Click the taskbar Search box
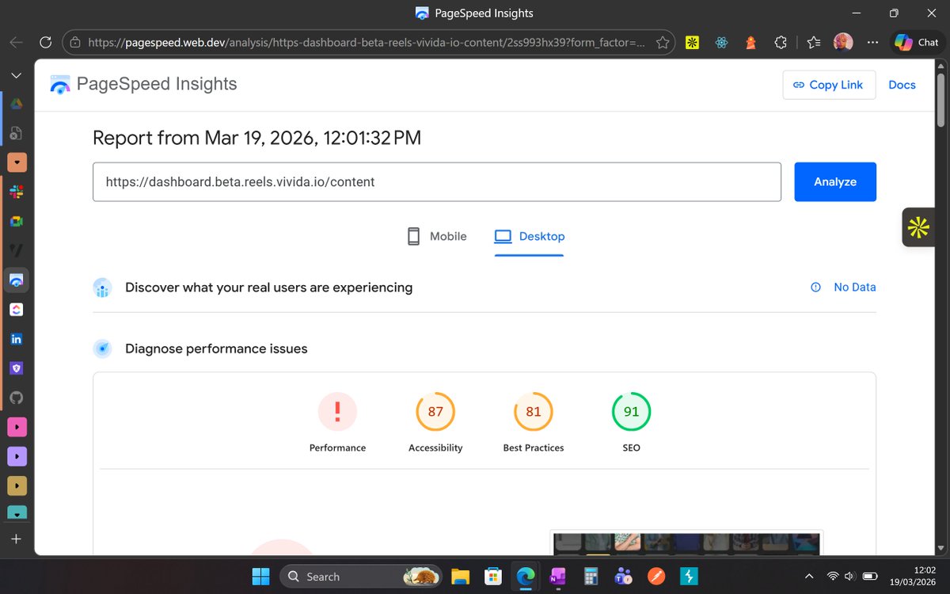950x594 pixels. pyautogui.click(x=359, y=577)
